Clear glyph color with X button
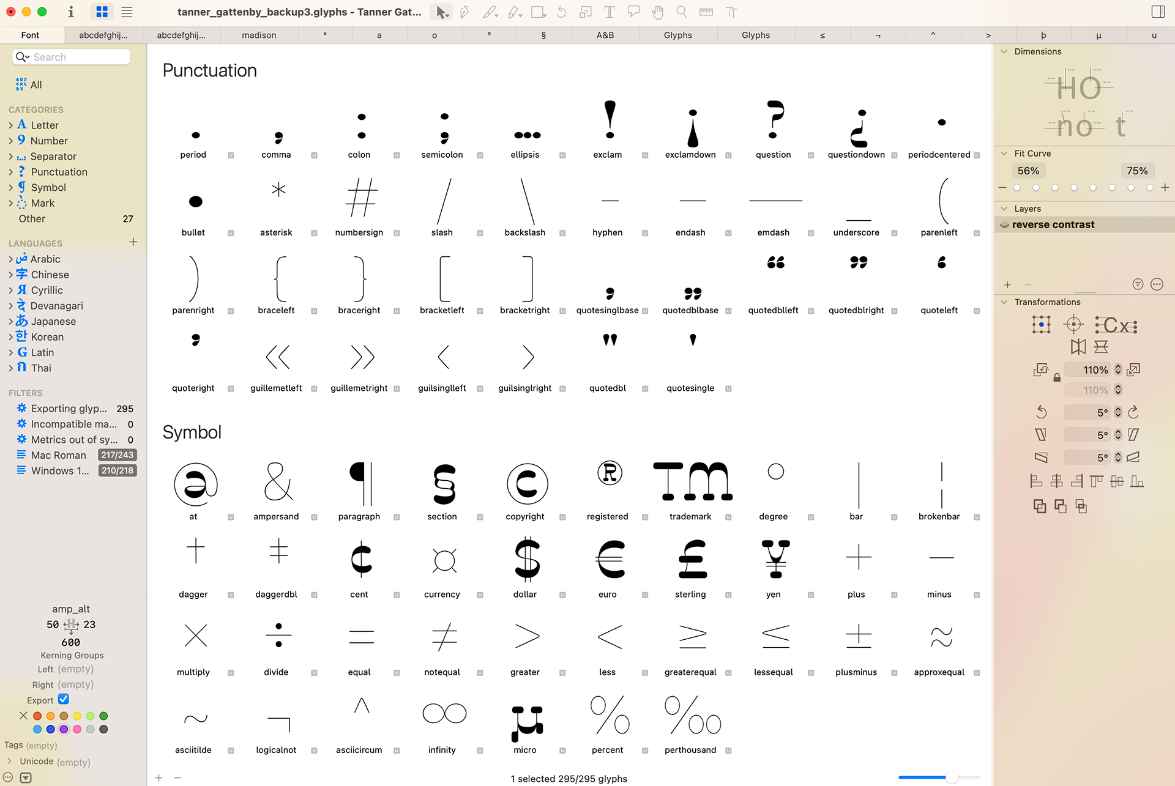Viewport: 1175px width, 786px height. pos(23,716)
